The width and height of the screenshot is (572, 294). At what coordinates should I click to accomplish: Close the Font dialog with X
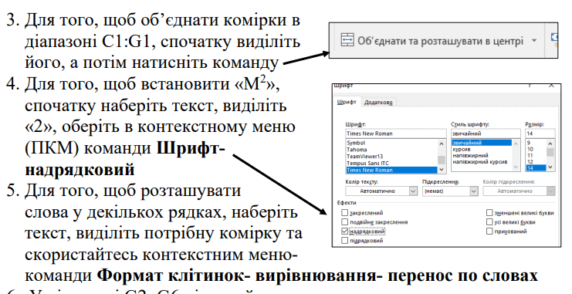click(552, 86)
